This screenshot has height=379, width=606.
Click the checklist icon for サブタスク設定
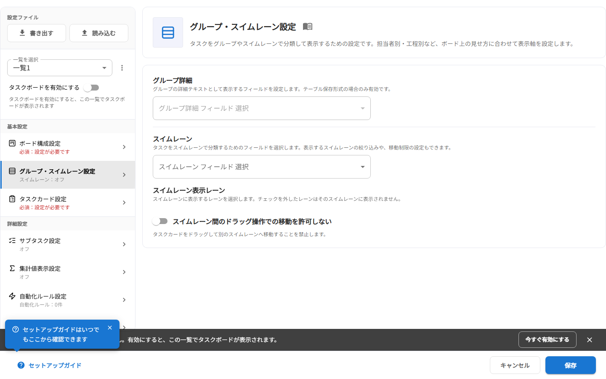click(x=12, y=240)
